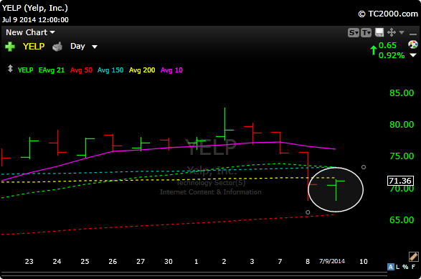Click the 75.00 price axis label
This screenshot has height=279, width=421.
coord(402,156)
